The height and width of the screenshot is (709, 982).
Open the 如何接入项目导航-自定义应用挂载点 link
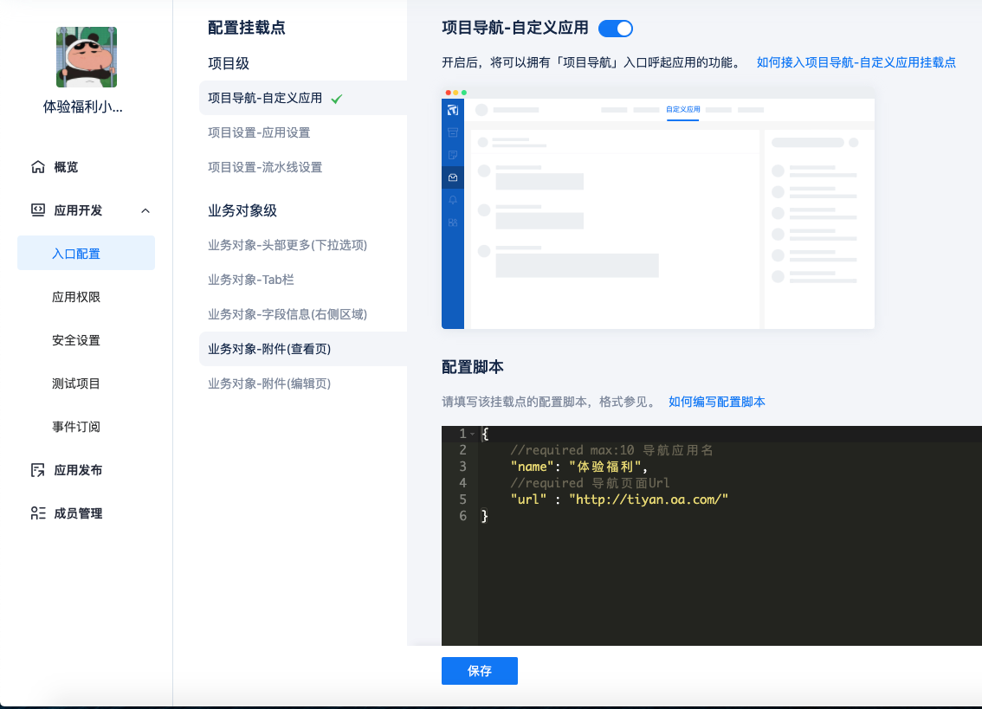(x=856, y=61)
